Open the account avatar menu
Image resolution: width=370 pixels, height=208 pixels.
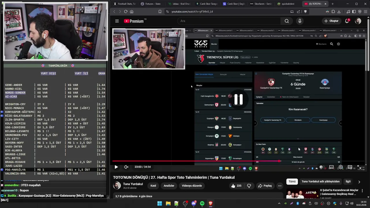click(x=358, y=21)
